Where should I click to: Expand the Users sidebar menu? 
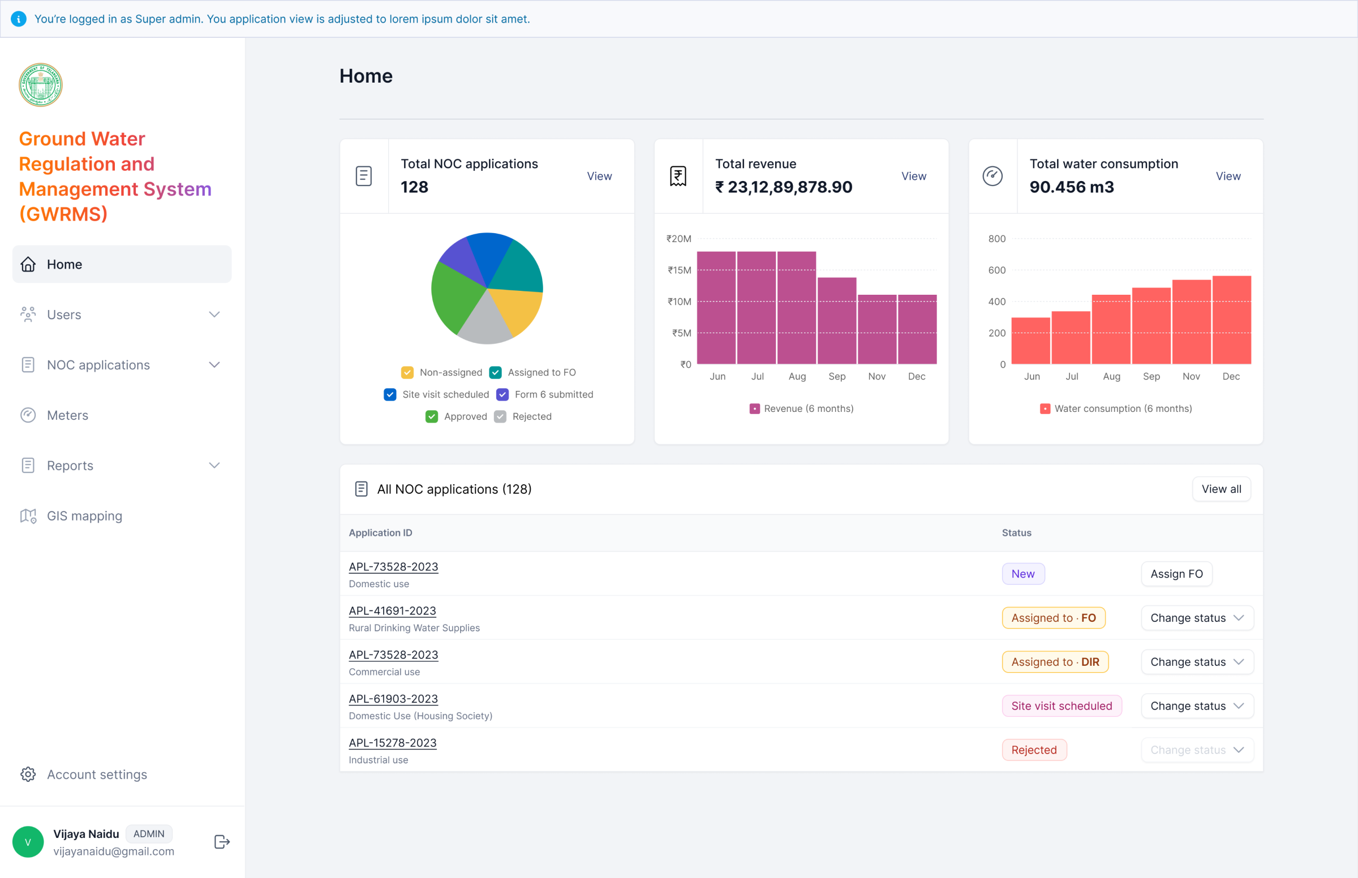point(214,315)
